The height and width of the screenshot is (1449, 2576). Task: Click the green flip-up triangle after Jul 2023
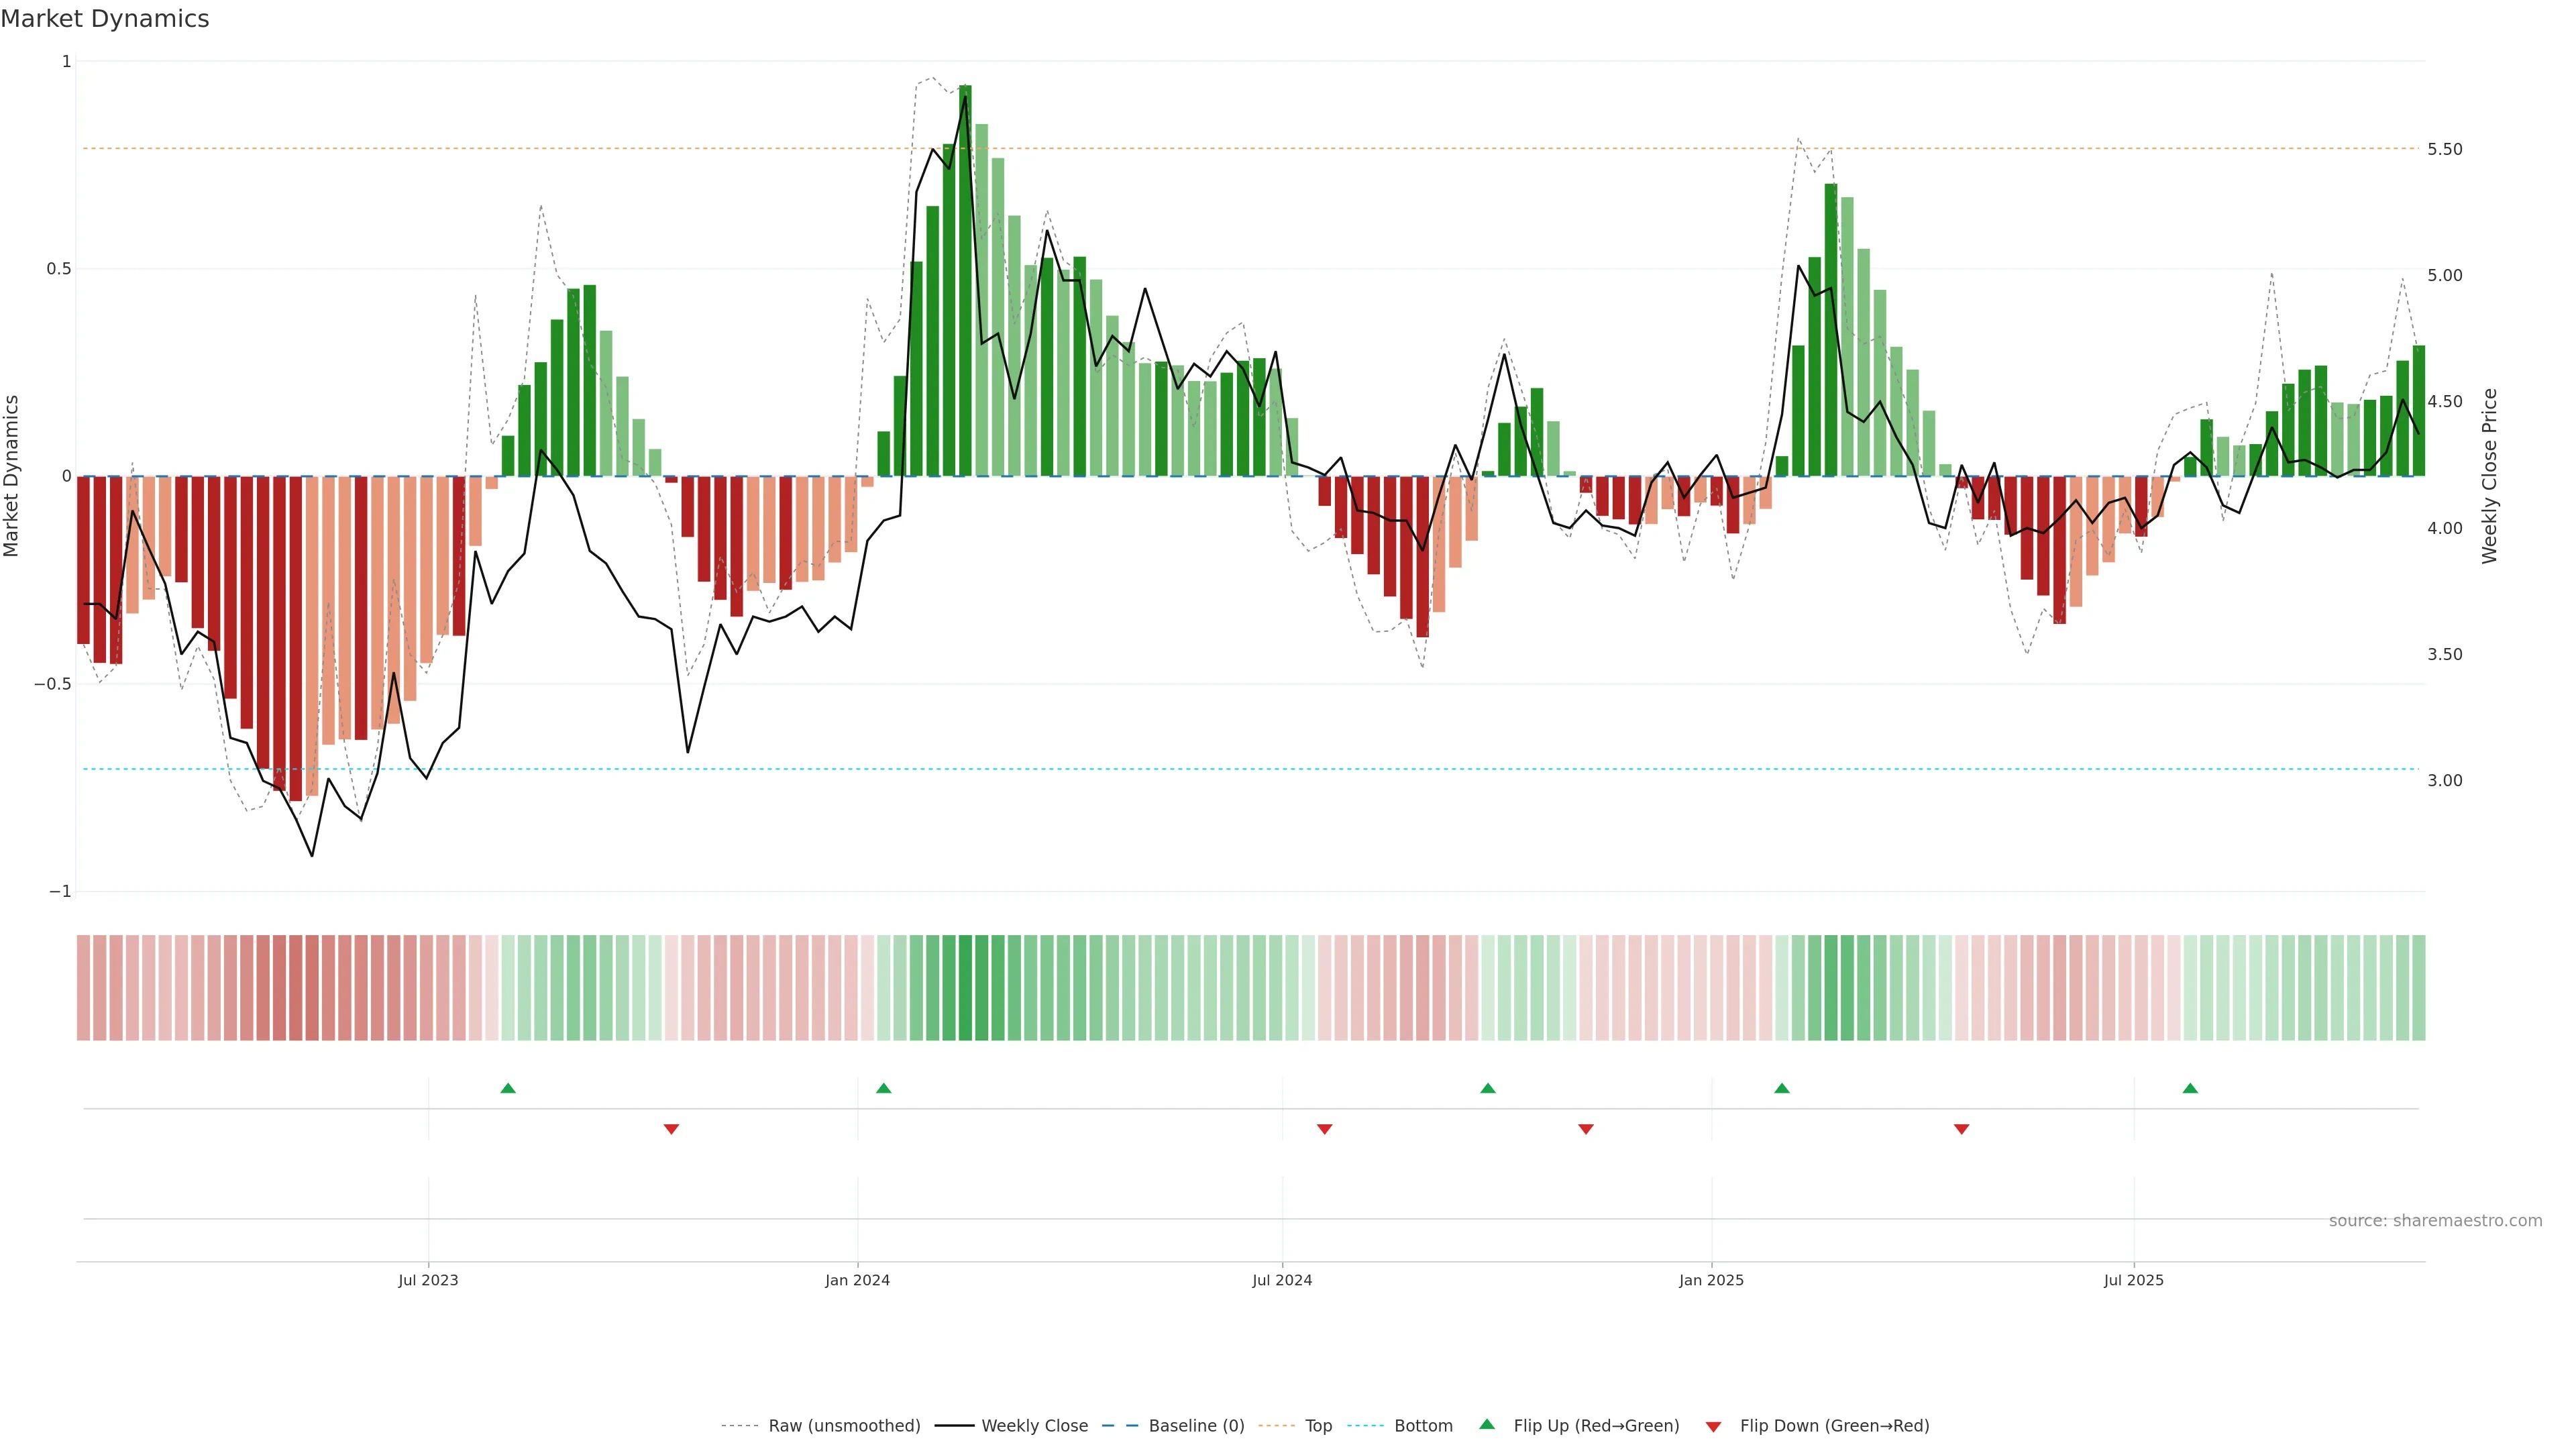[x=508, y=1088]
